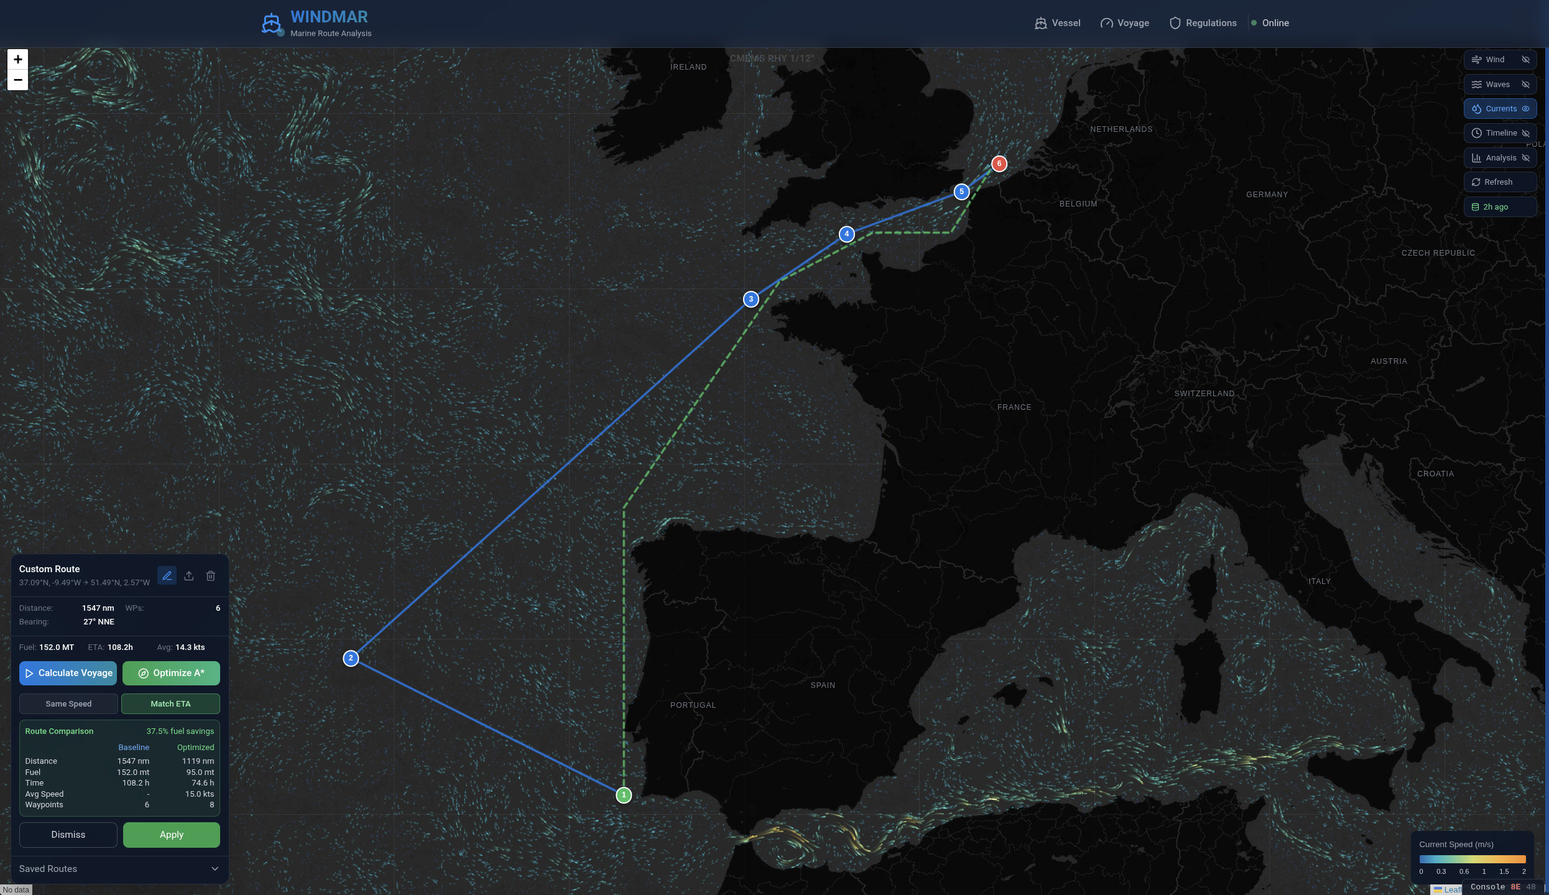Click the Optimize A* button
The height and width of the screenshot is (895, 1549).
171,673
